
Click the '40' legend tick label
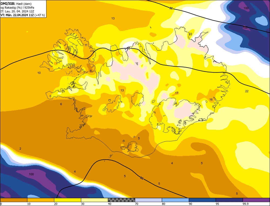click(110, 204)
